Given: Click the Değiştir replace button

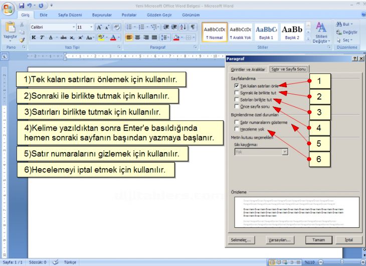Looking at the screenshot, I should [346, 32].
